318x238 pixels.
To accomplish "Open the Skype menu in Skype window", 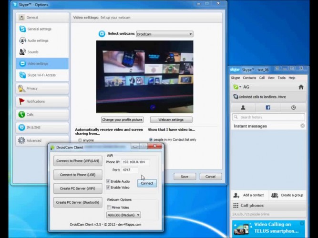I will 236,78.
